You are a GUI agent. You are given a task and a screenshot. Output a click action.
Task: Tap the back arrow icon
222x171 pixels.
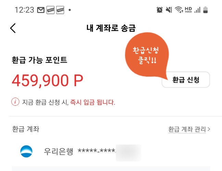(13, 28)
